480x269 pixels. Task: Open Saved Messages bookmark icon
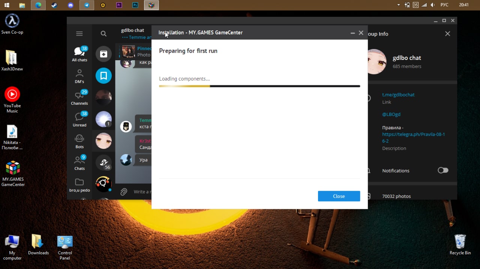point(103,76)
